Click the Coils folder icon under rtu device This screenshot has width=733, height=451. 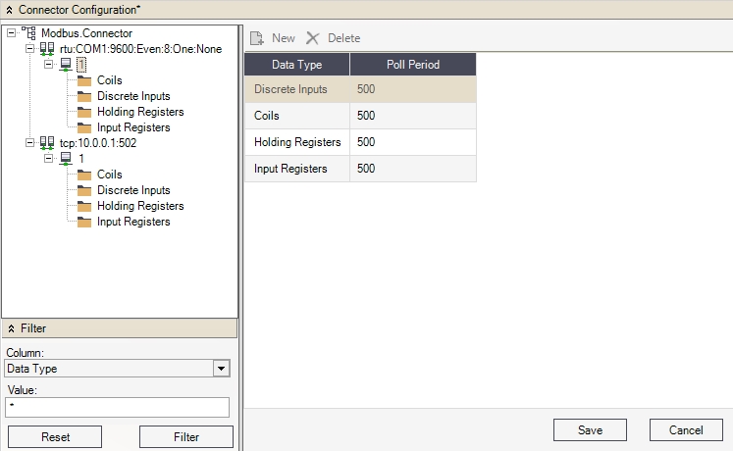[84, 80]
